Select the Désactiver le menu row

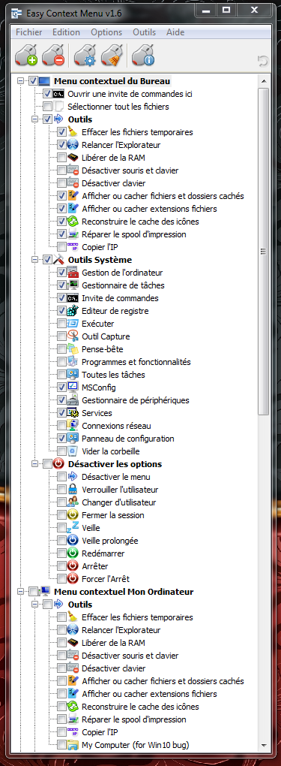click(x=116, y=477)
